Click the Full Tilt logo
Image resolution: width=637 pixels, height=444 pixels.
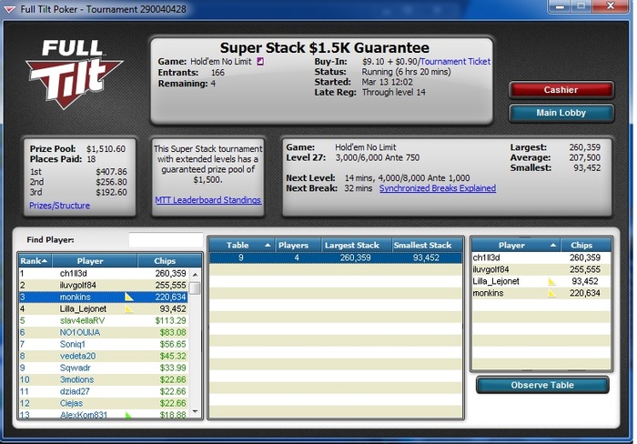pyautogui.click(x=74, y=74)
